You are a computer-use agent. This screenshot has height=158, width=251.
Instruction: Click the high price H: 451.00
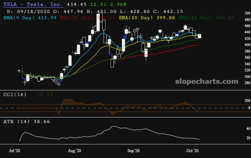tap(102, 11)
